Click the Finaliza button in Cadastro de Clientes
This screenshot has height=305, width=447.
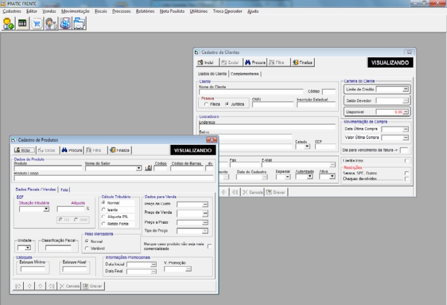coord(303,63)
